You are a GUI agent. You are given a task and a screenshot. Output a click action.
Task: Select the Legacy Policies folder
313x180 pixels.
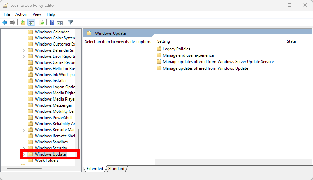[176, 49]
